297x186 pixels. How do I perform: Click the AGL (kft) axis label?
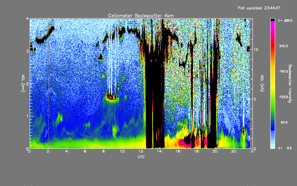tap(262, 83)
